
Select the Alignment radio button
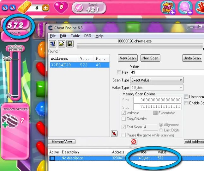tap(161, 125)
